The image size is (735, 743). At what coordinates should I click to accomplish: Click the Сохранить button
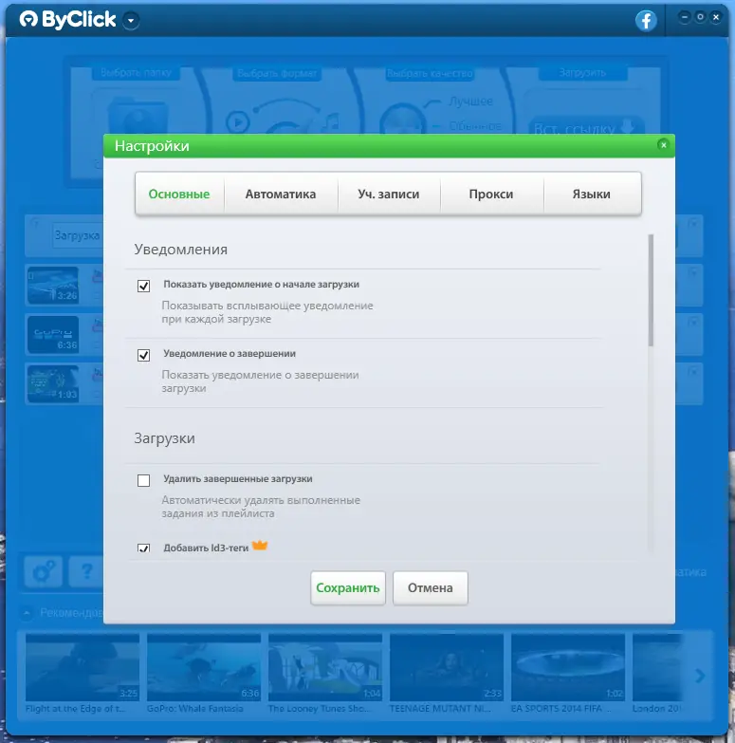[x=348, y=587]
